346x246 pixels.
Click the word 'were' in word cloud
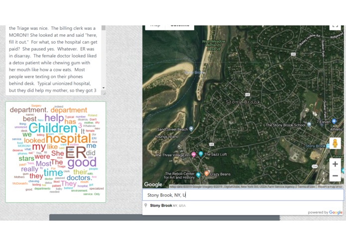[42, 157]
